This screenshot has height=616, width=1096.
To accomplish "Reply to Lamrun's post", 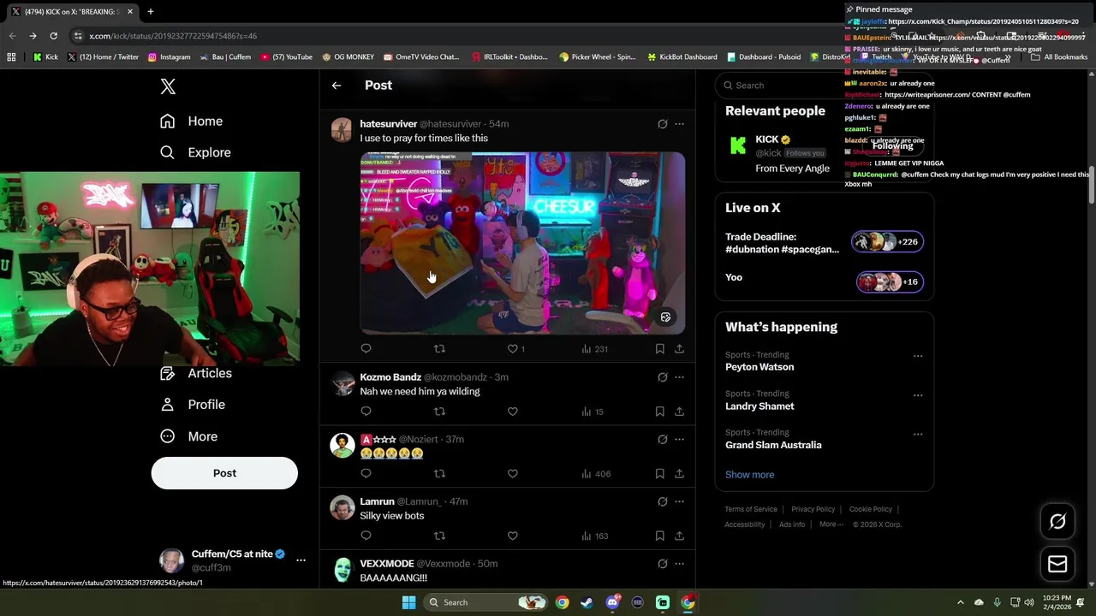I will (366, 536).
